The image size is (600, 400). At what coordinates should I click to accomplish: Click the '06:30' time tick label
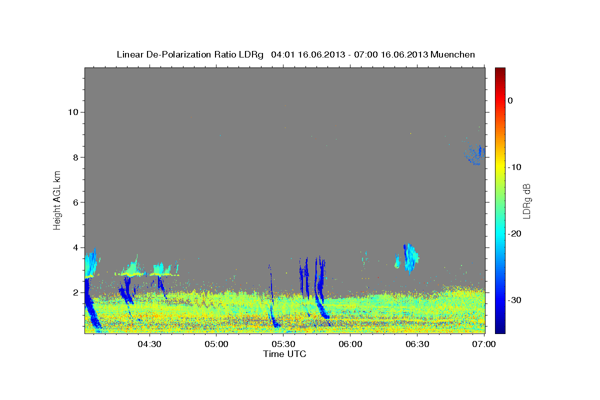(417, 344)
